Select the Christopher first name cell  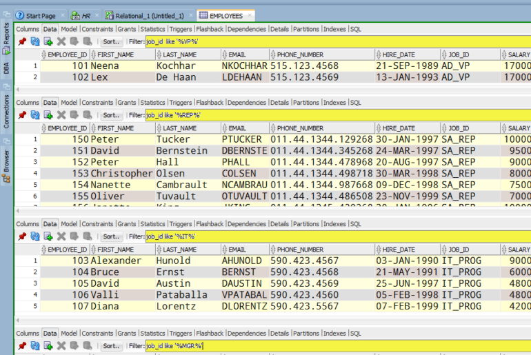click(x=122, y=173)
